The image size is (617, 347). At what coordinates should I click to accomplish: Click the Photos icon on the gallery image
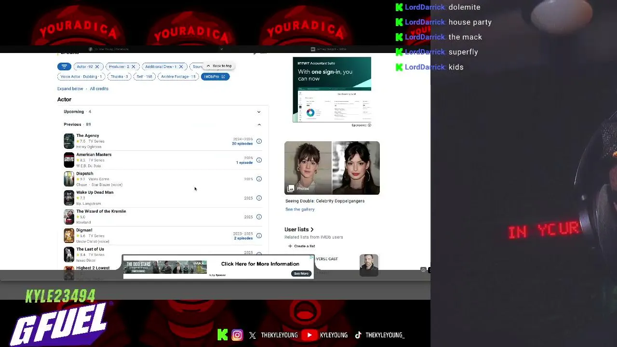pos(291,188)
